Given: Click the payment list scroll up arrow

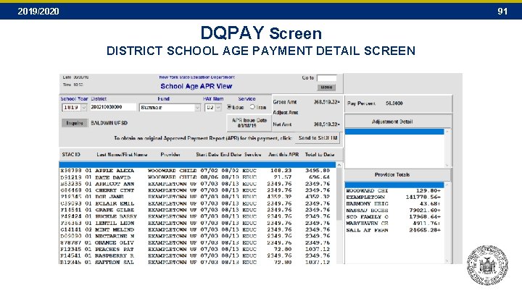Looking at the screenshot, I should 339,165.
